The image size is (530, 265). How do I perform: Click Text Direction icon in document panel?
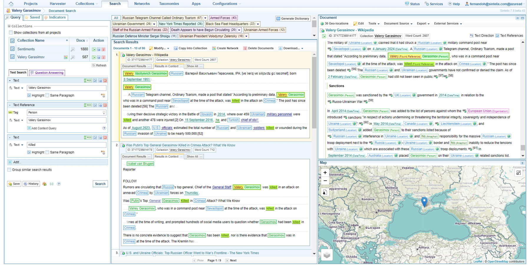(x=471, y=36)
